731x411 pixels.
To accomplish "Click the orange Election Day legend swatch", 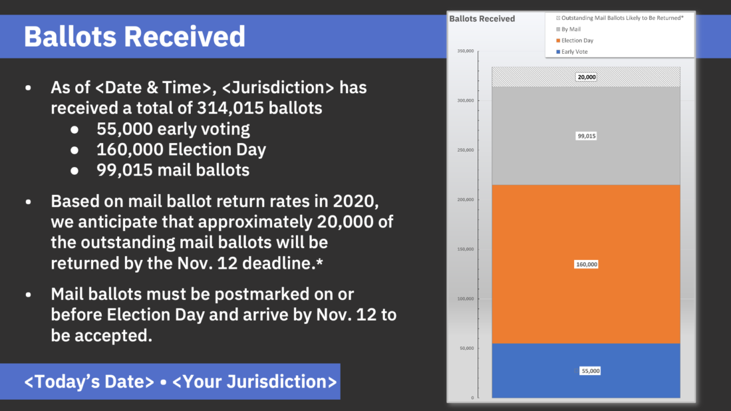I will point(558,41).
